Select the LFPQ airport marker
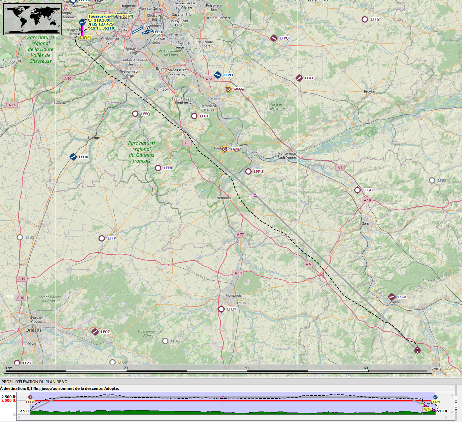This screenshot has width=462, height=422. click(274, 38)
